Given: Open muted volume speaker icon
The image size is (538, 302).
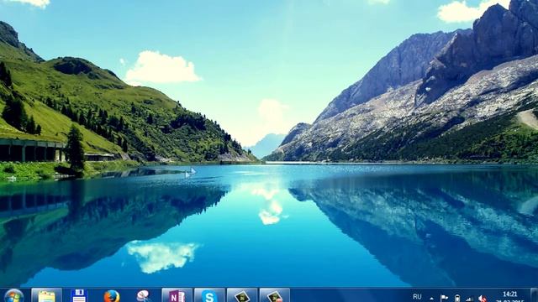Looking at the screenshot, I should [x=483, y=299].
